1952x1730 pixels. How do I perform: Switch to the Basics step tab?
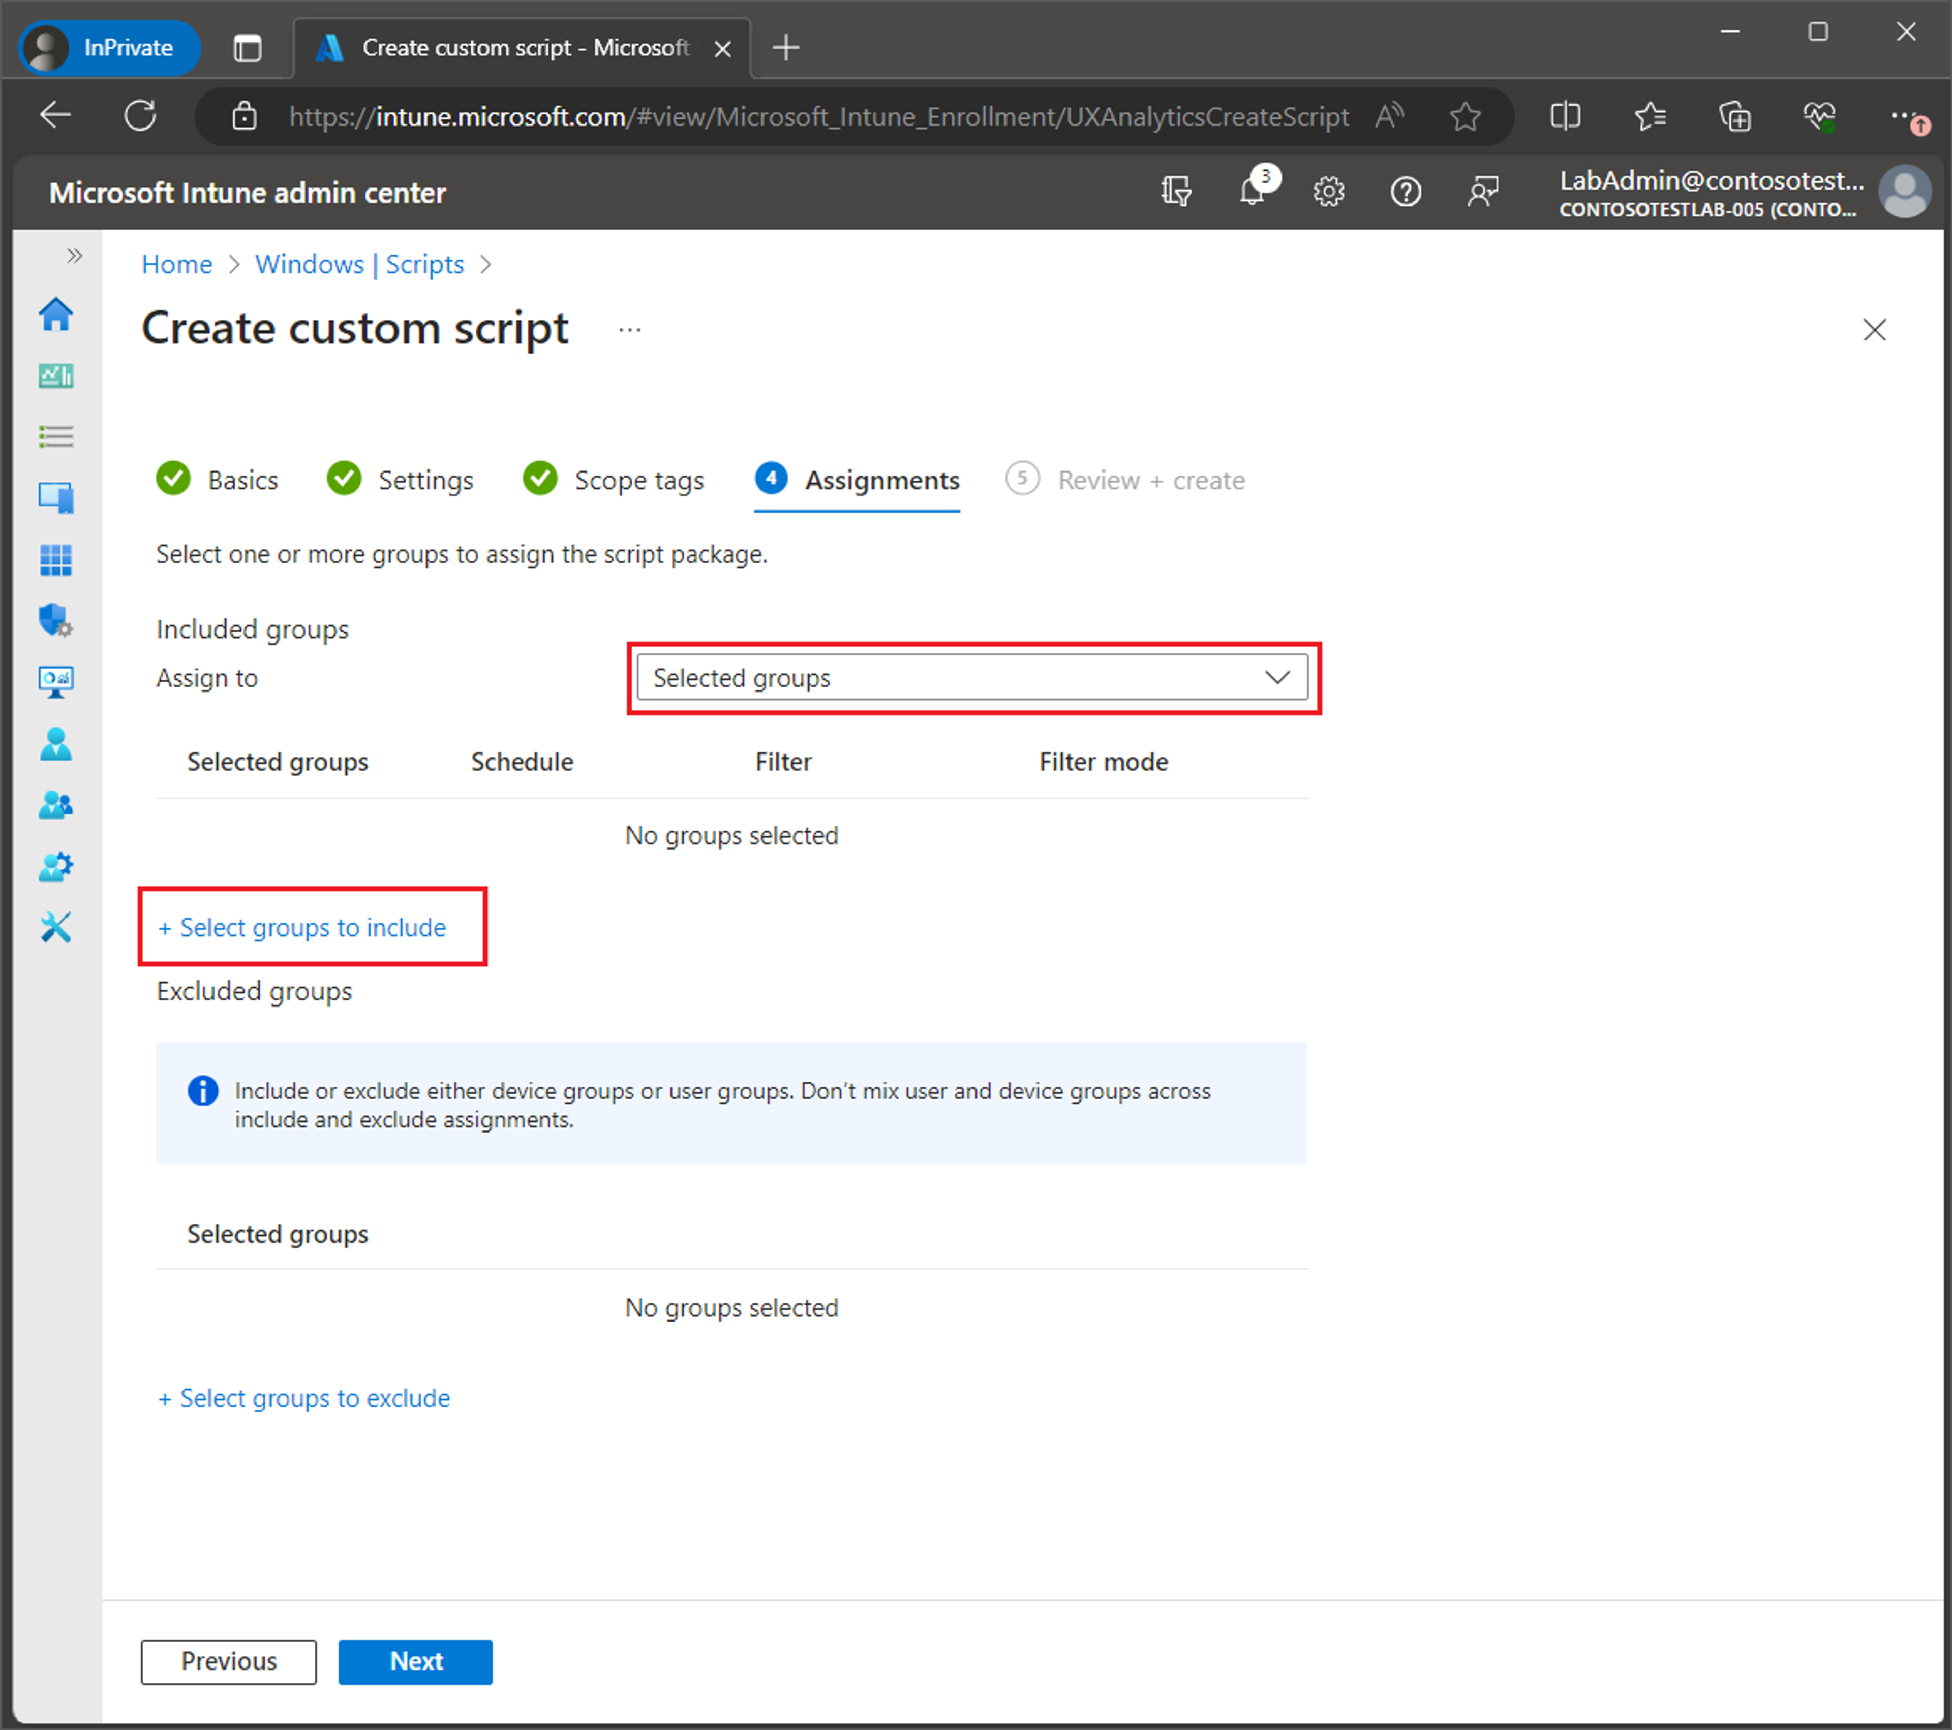(x=217, y=479)
